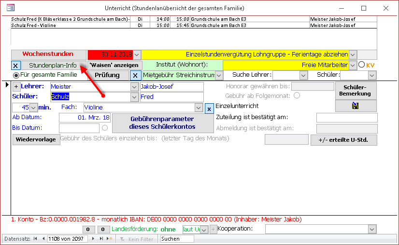The height and width of the screenshot is (245, 399).
Task: Click the Suchen search field
Action: pos(177,239)
